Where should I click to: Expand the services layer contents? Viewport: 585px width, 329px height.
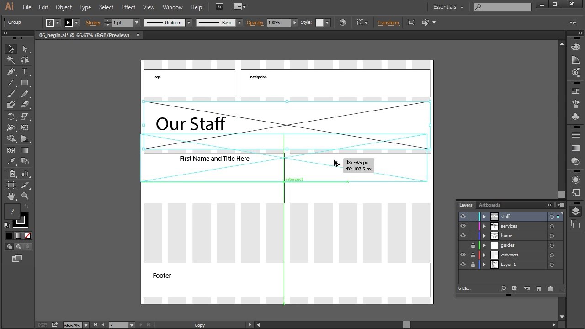click(x=484, y=226)
